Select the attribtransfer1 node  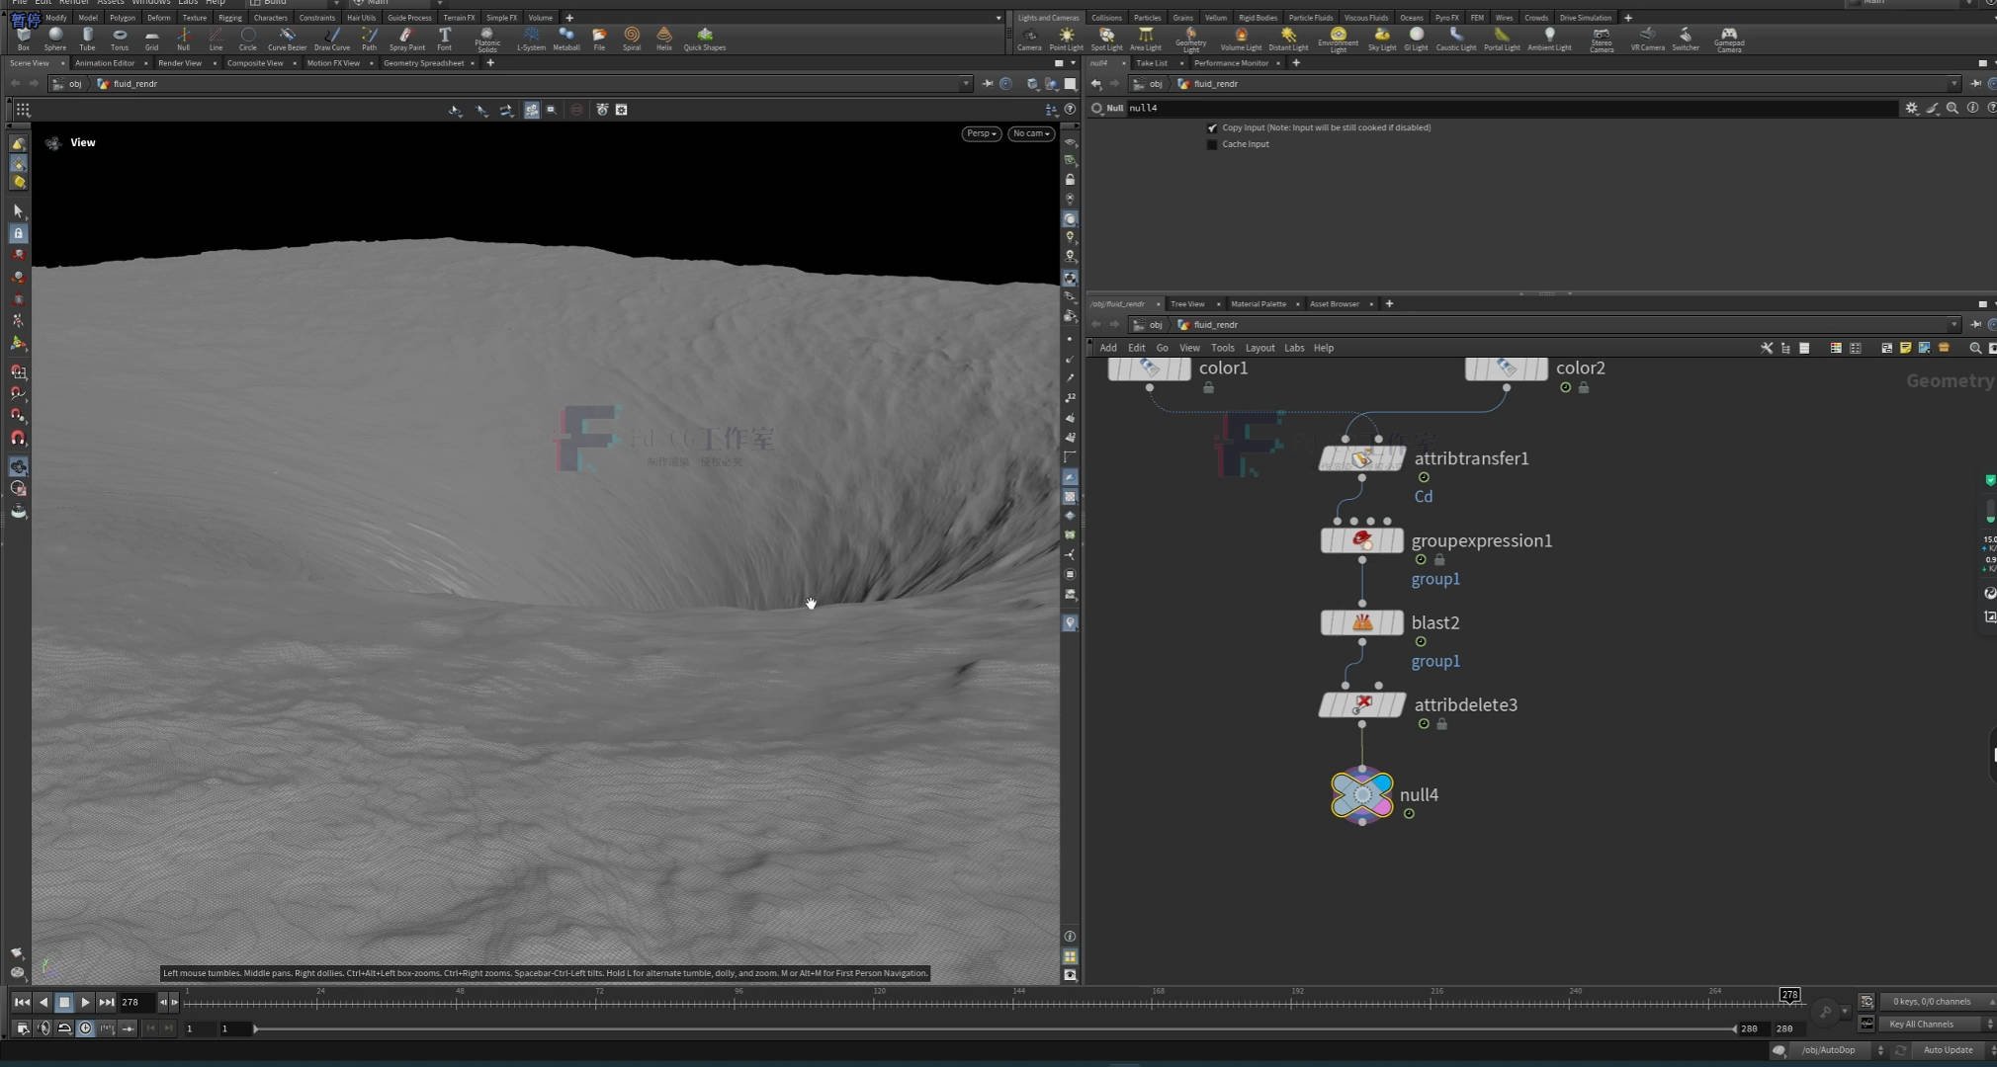1361,458
